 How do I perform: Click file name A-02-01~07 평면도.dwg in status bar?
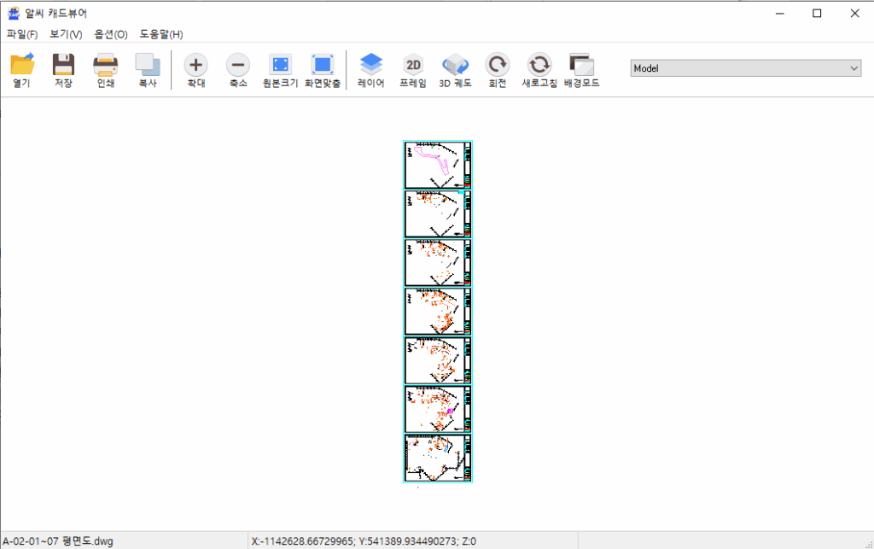58,541
